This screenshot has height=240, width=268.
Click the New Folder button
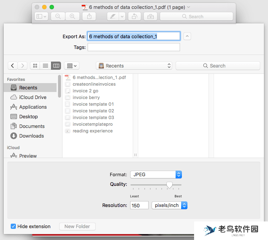click(77, 226)
